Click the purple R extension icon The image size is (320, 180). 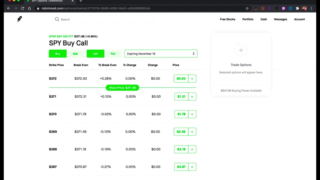click(269, 8)
